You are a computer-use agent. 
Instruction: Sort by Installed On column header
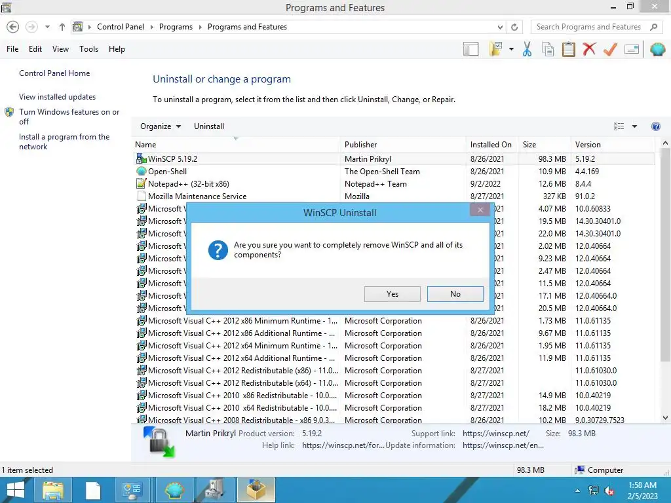492,145
